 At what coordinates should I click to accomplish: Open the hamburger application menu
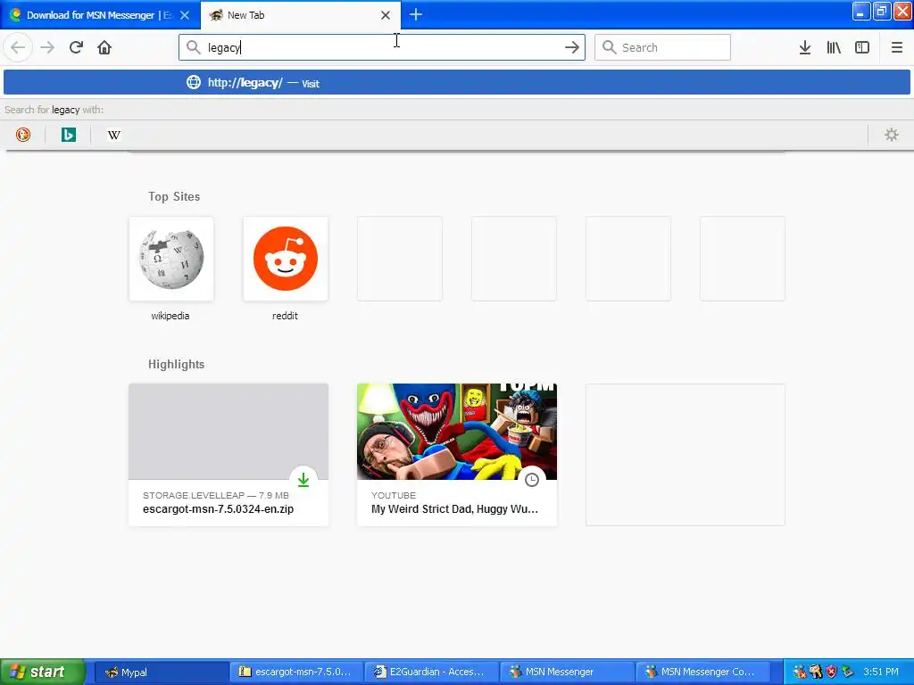click(896, 47)
